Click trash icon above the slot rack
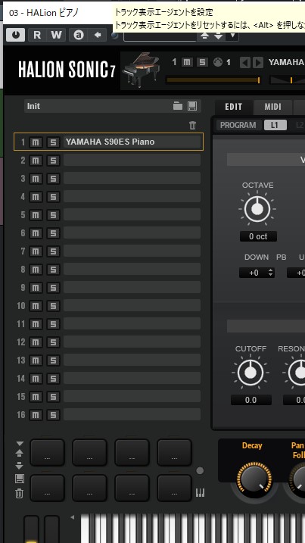Screen dimensions: 305x543 193,126
